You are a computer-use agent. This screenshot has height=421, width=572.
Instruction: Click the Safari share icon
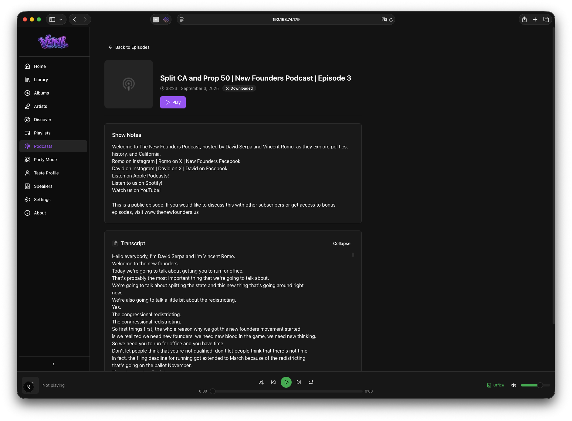pyautogui.click(x=524, y=19)
